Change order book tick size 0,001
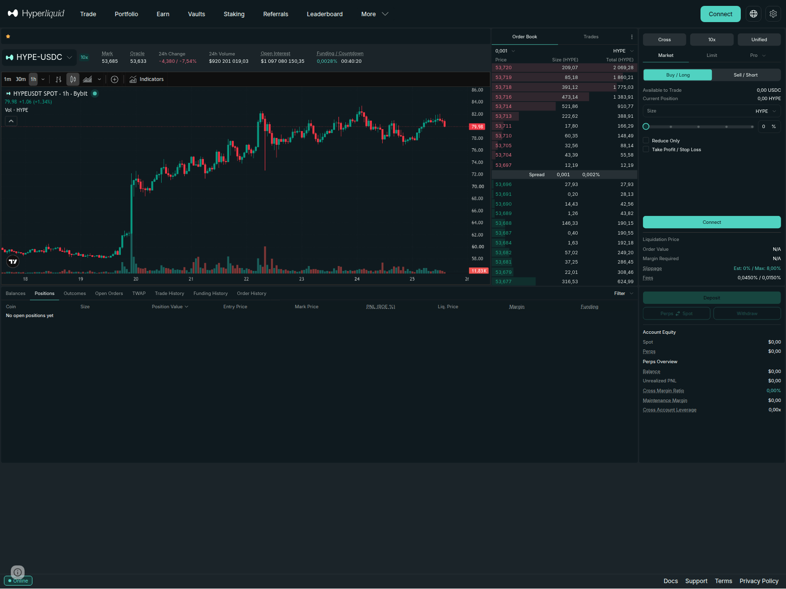This screenshot has width=786, height=589. [x=505, y=51]
